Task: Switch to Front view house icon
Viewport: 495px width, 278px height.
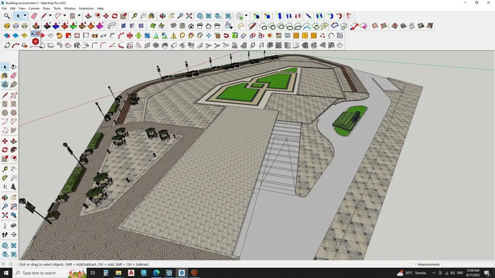Action: [191, 26]
